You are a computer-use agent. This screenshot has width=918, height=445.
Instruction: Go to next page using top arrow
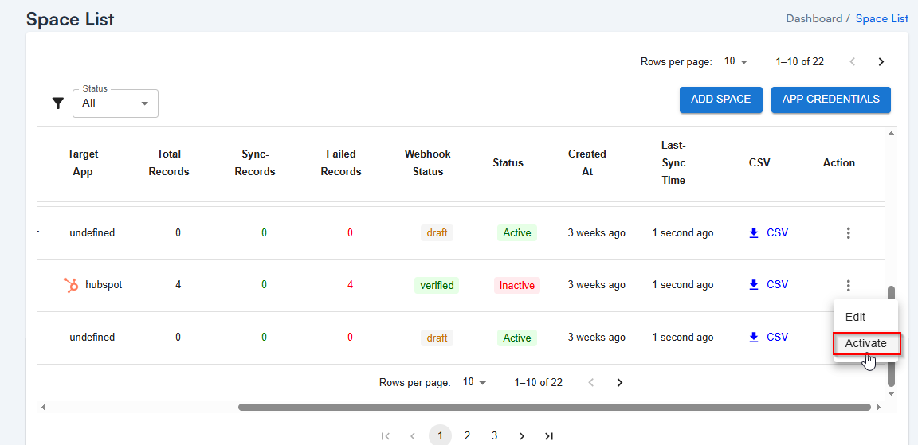[881, 62]
